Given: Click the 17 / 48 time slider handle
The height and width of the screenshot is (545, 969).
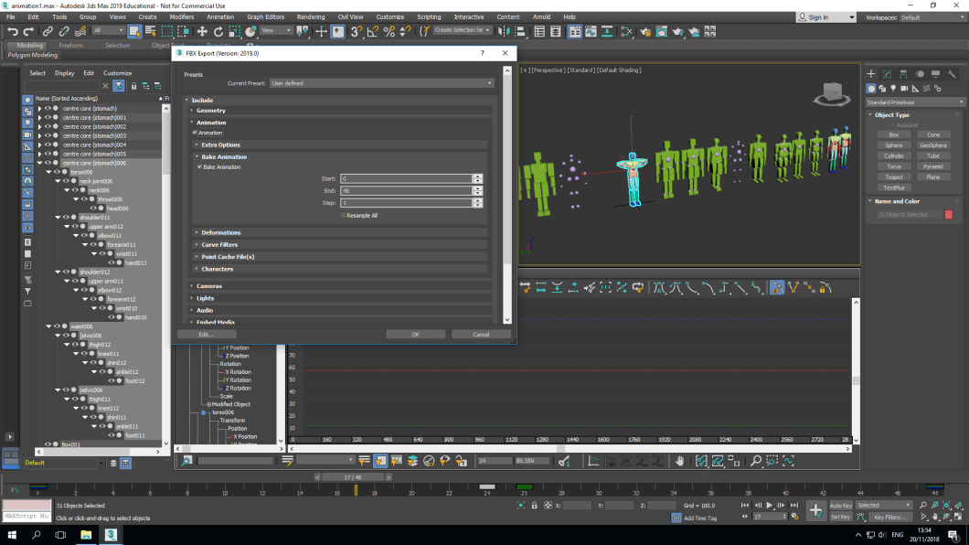Looking at the screenshot, I should [x=353, y=477].
